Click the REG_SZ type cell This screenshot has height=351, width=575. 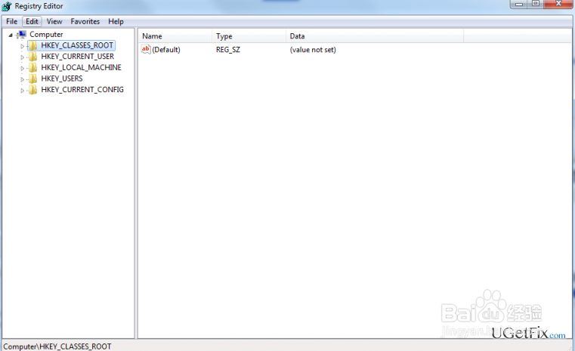(227, 50)
